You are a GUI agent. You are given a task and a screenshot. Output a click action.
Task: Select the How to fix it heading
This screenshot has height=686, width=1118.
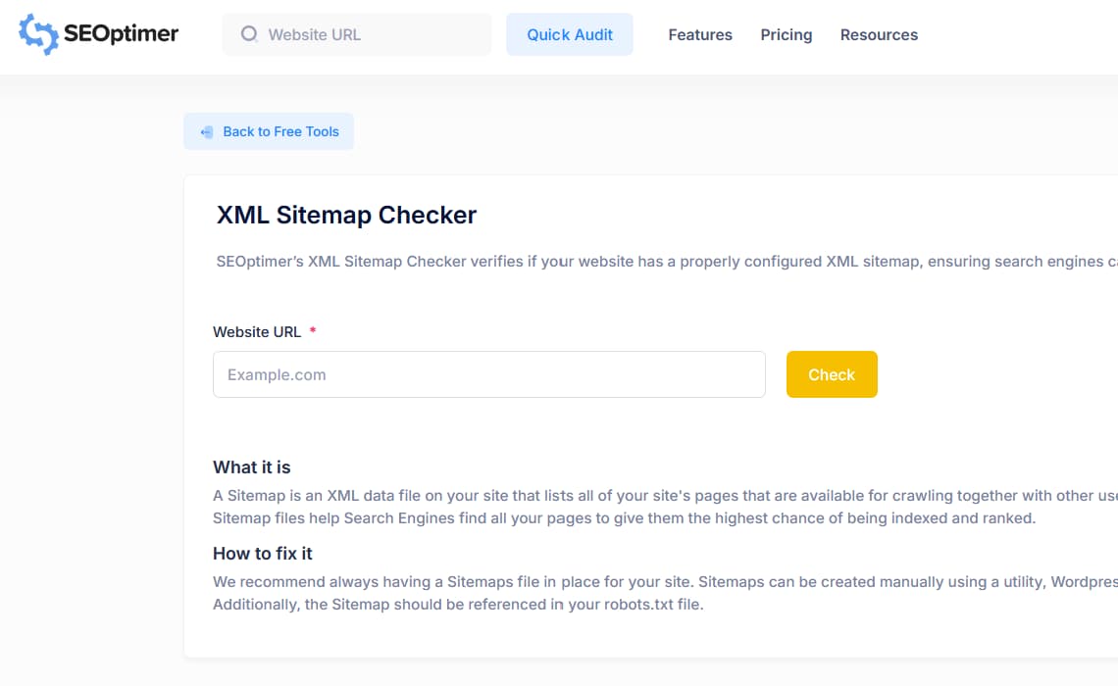(x=263, y=554)
